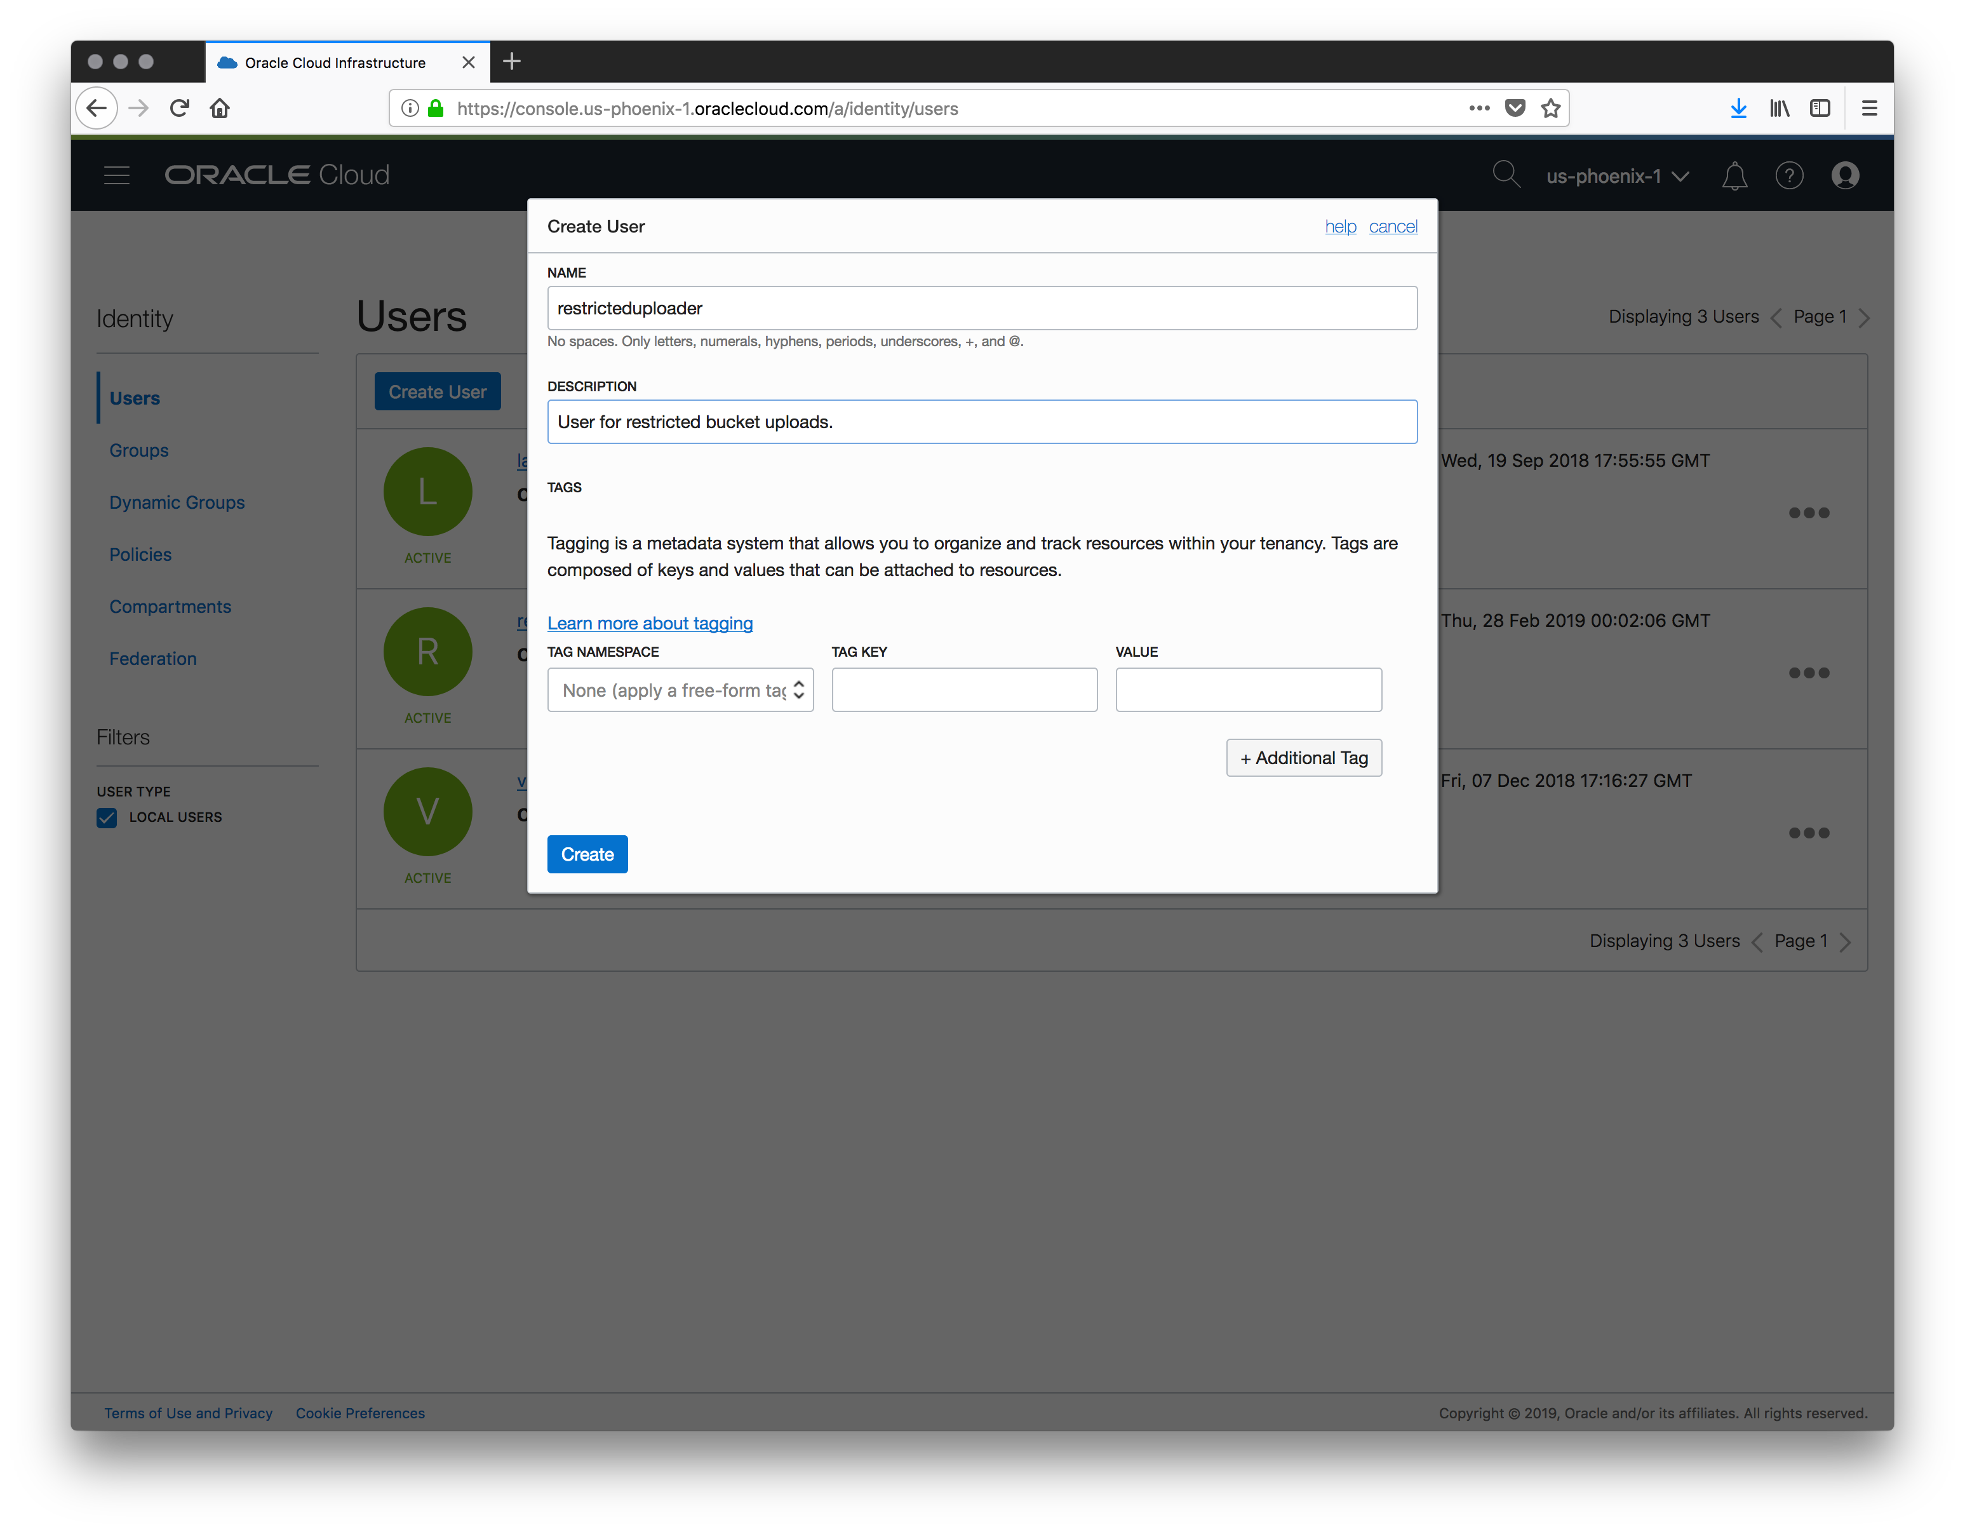Image resolution: width=1965 pixels, height=1532 pixels.
Task: Click into the Tag Key input field
Action: [x=963, y=690]
